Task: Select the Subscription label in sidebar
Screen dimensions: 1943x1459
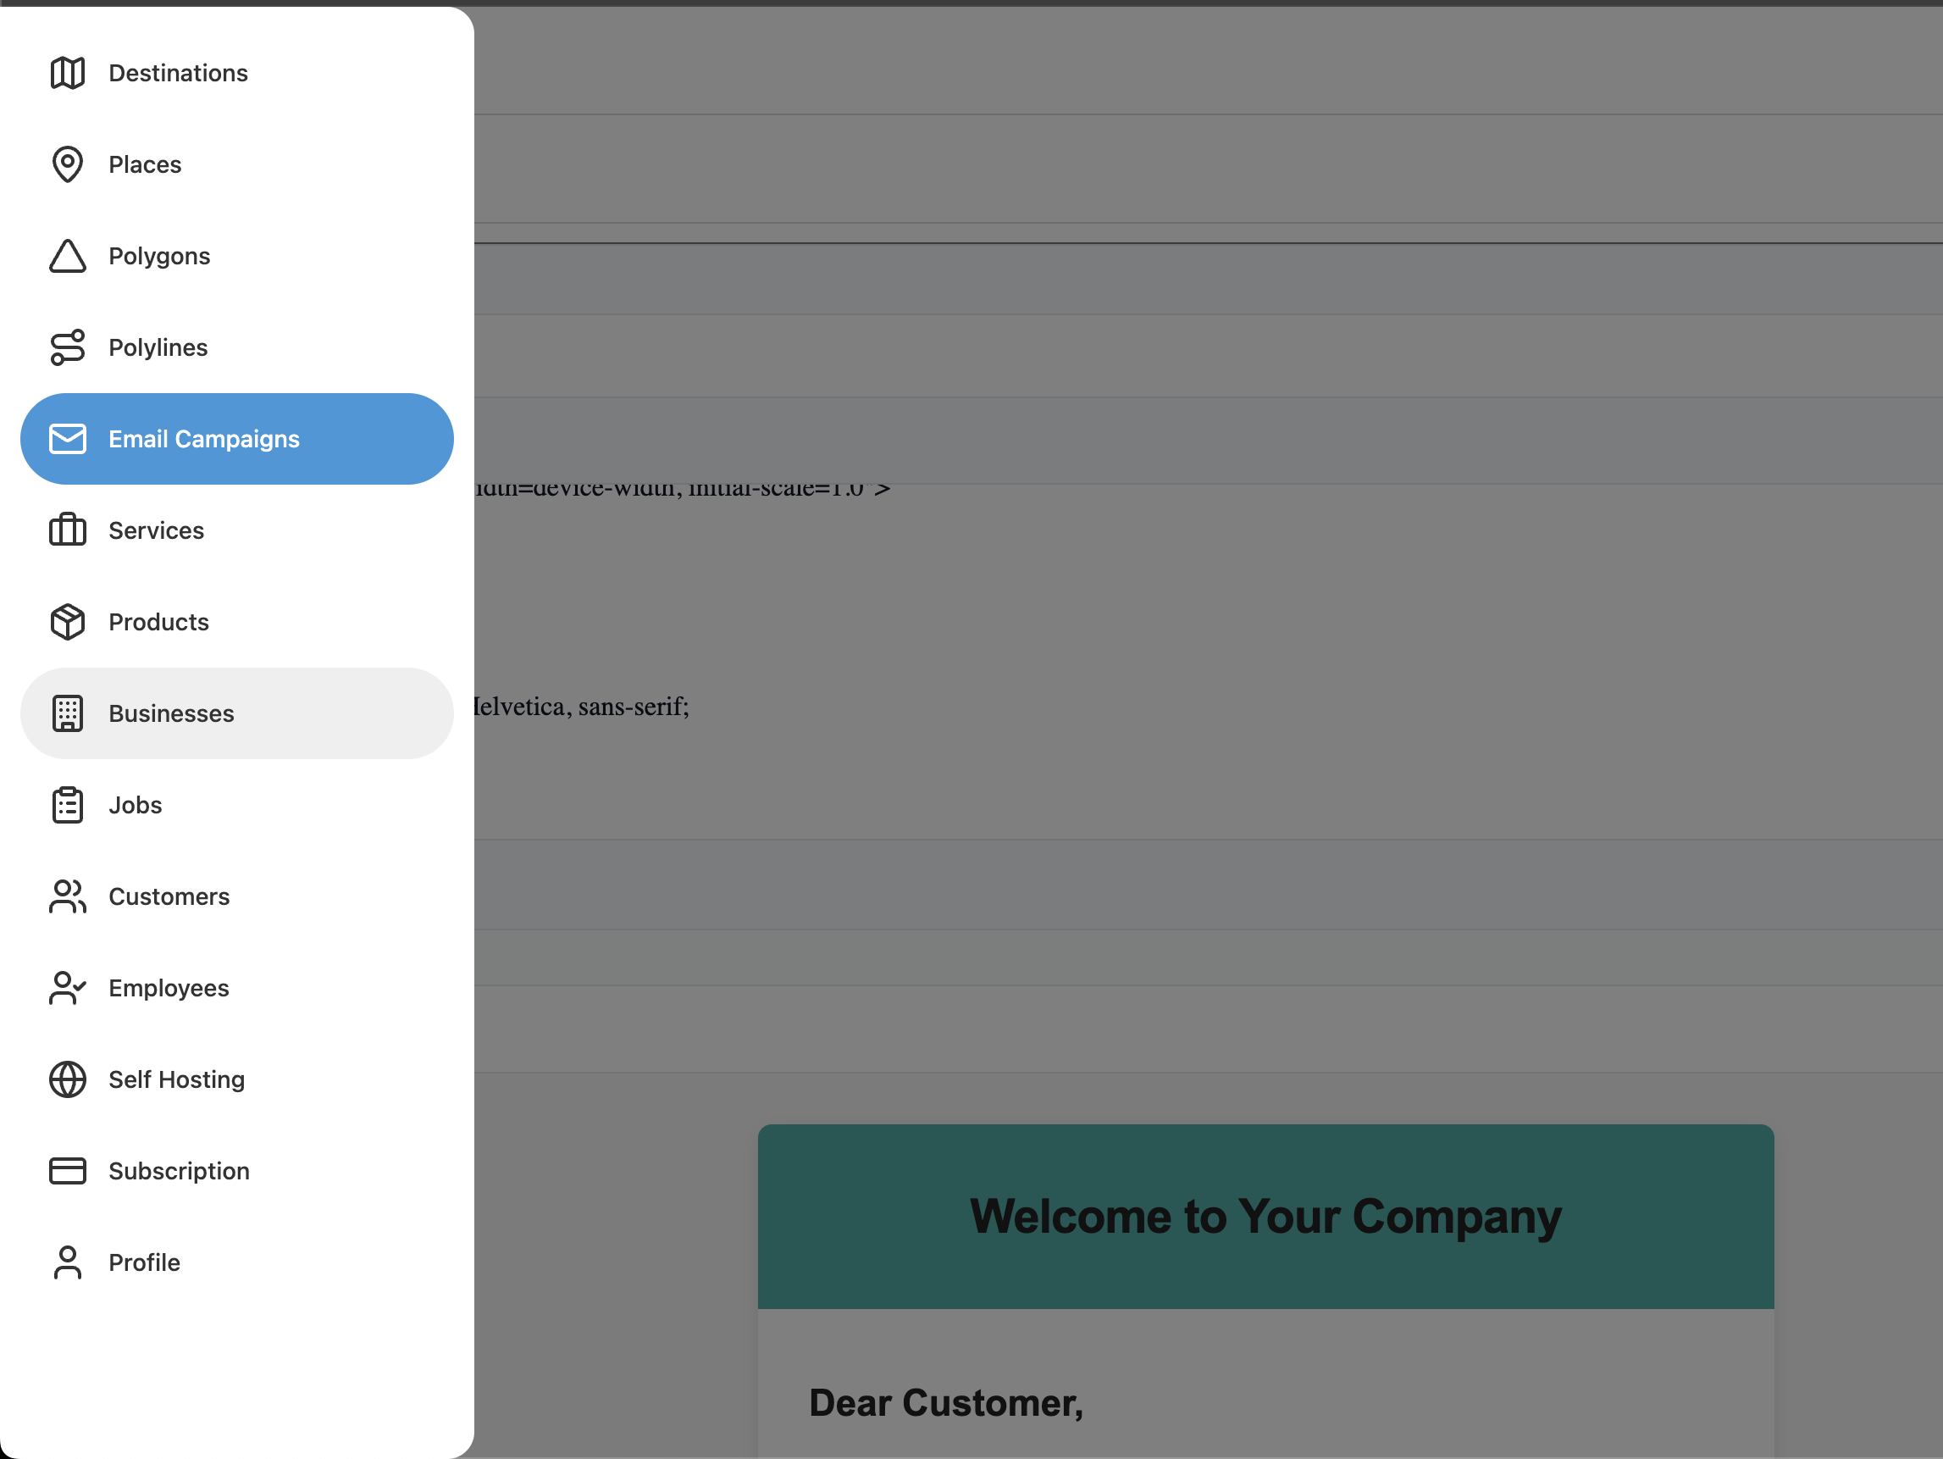Action: pyautogui.click(x=180, y=1171)
